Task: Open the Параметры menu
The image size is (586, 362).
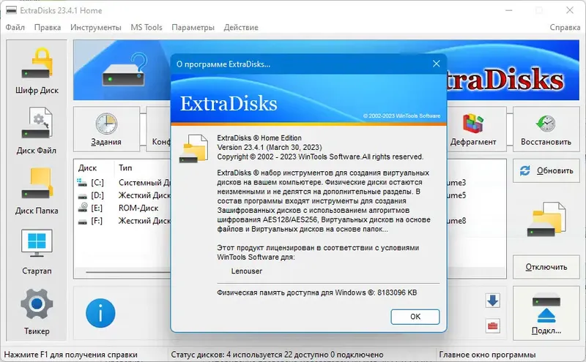Action: [x=193, y=27]
